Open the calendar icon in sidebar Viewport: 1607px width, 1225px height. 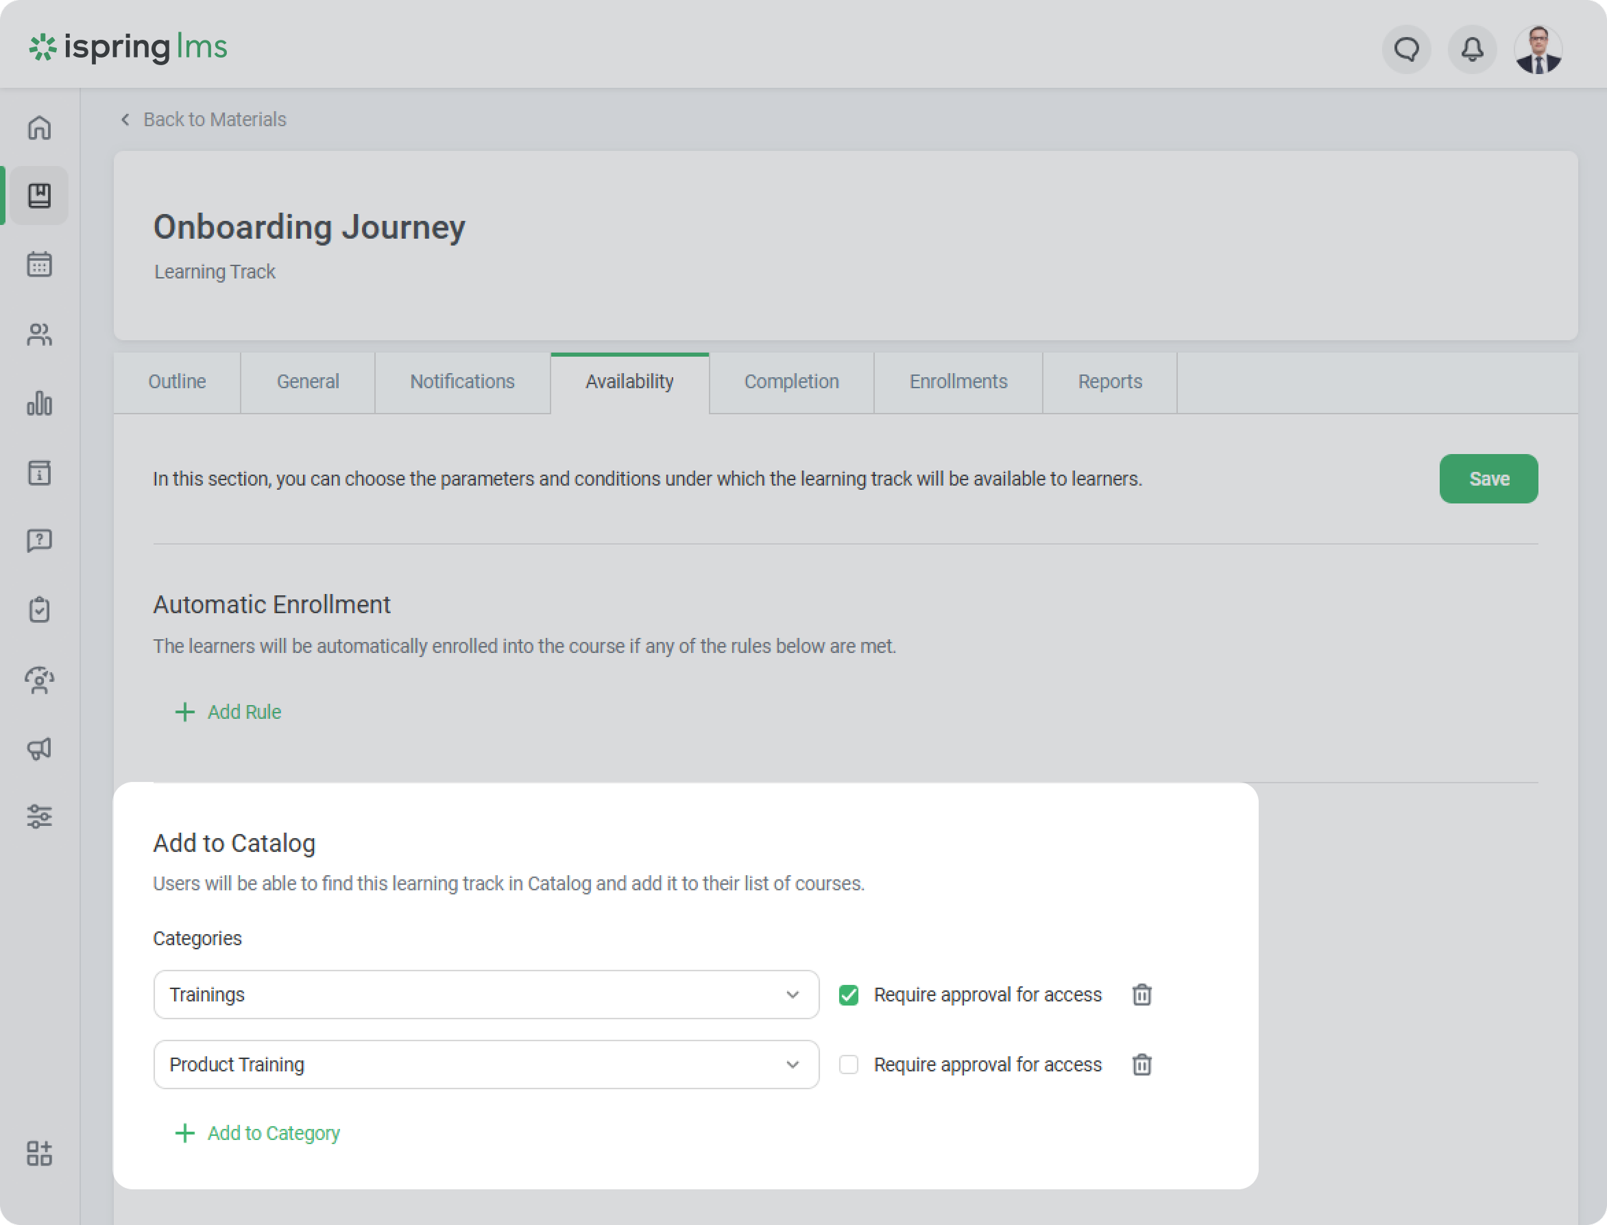pos(39,264)
